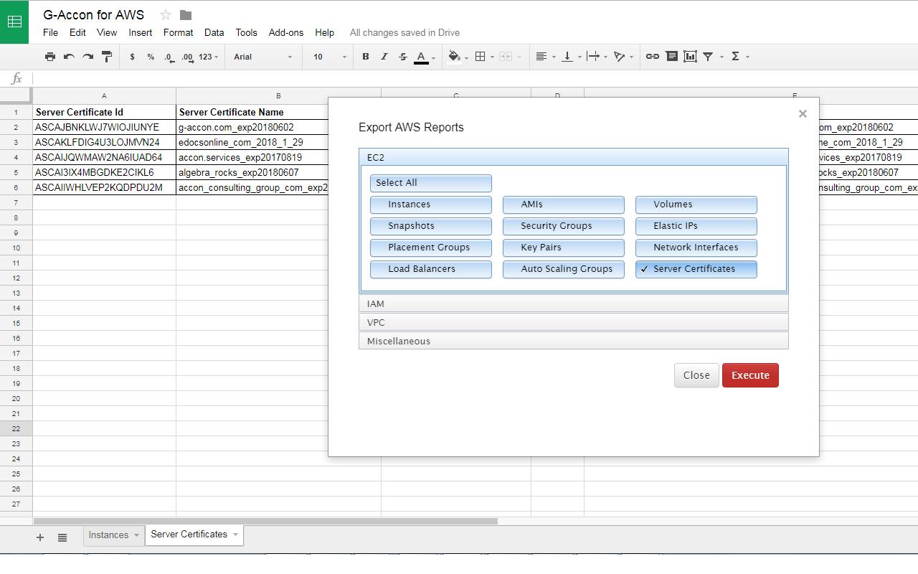
Task: Star the G-Accon for AWS document
Action: [x=166, y=15]
